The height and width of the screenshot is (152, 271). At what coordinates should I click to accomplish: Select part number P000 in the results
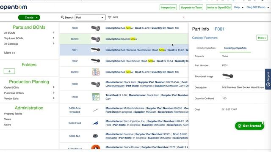point(75,97)
